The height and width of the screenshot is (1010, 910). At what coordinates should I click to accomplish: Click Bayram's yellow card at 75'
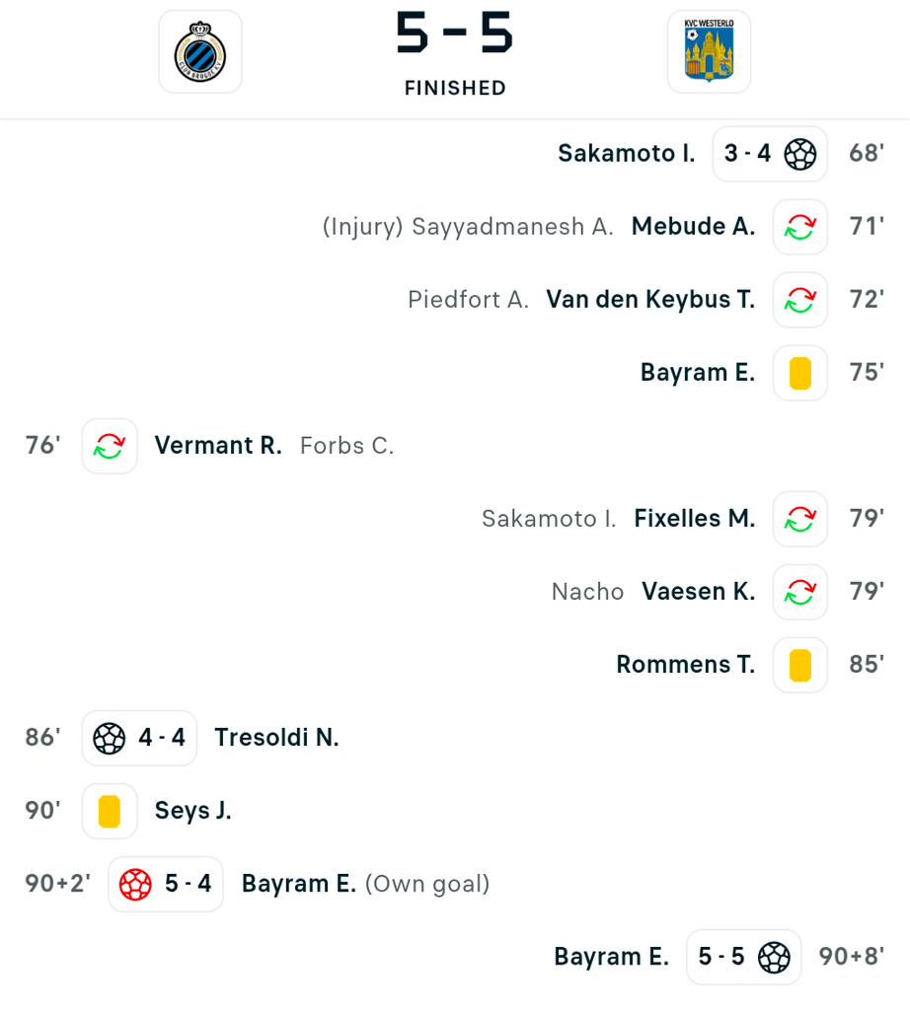coord(800,373)
